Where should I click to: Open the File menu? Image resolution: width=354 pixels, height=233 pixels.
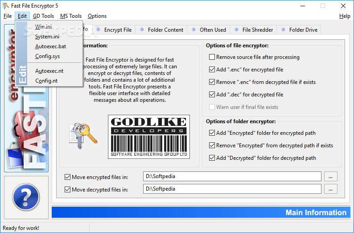coord(8,16)
